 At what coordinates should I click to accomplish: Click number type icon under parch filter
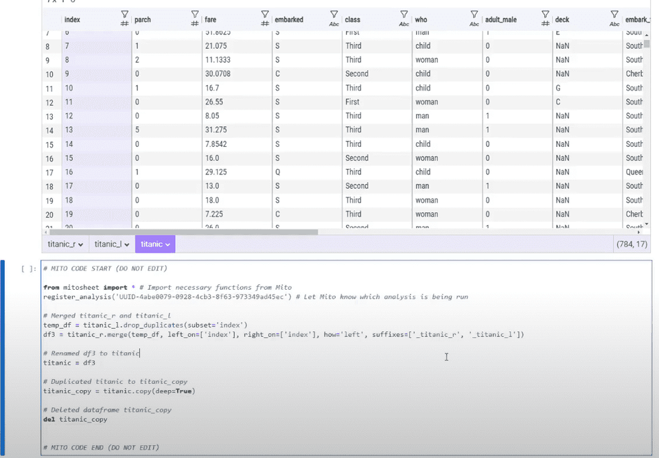(194, 23)
